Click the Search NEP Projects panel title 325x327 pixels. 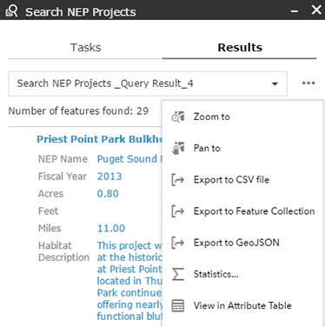click(81, 12)
